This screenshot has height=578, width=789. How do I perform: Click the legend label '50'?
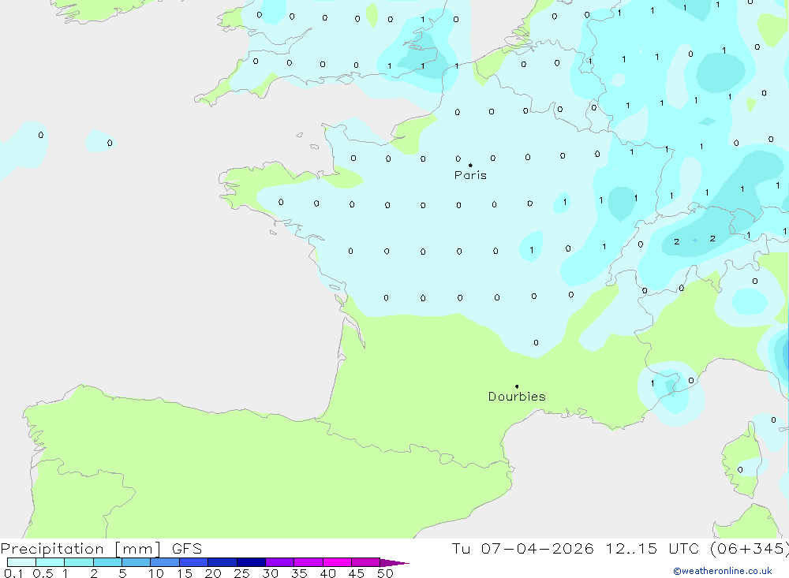coord(386,573)
